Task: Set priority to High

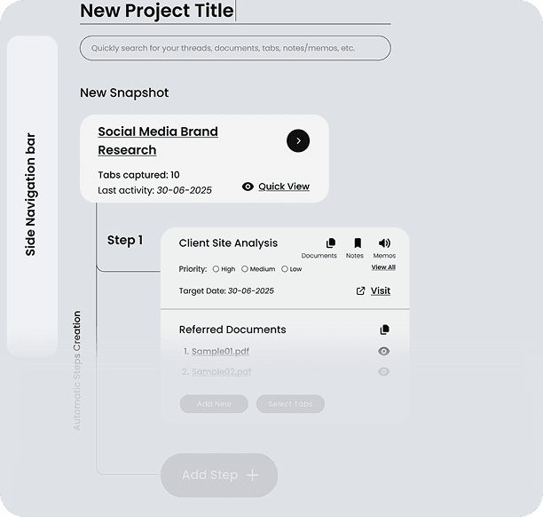Action: tap(216, 269)
